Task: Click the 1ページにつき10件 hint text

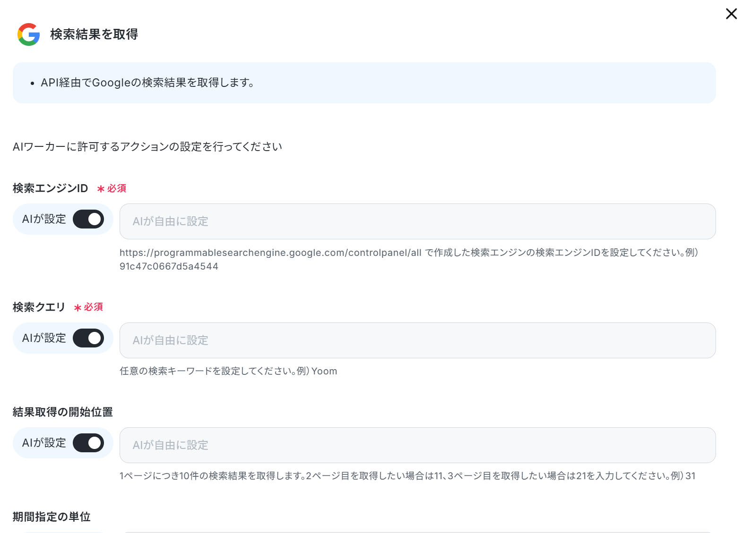Action: [x=407, y=476]
